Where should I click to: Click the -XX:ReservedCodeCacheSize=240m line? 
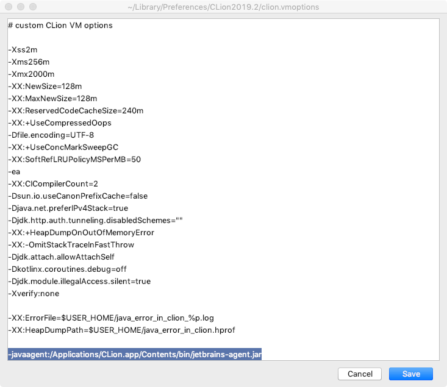(x=76, y=110)
